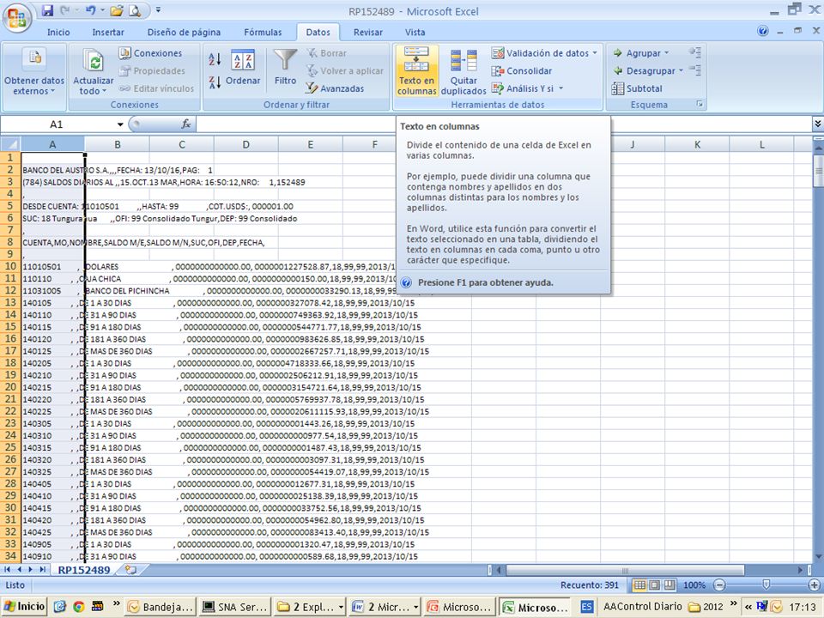Screen dimensions: 824x618
Task: Switch to Page Break Preview in status bar
Action: tap(669, 585)
